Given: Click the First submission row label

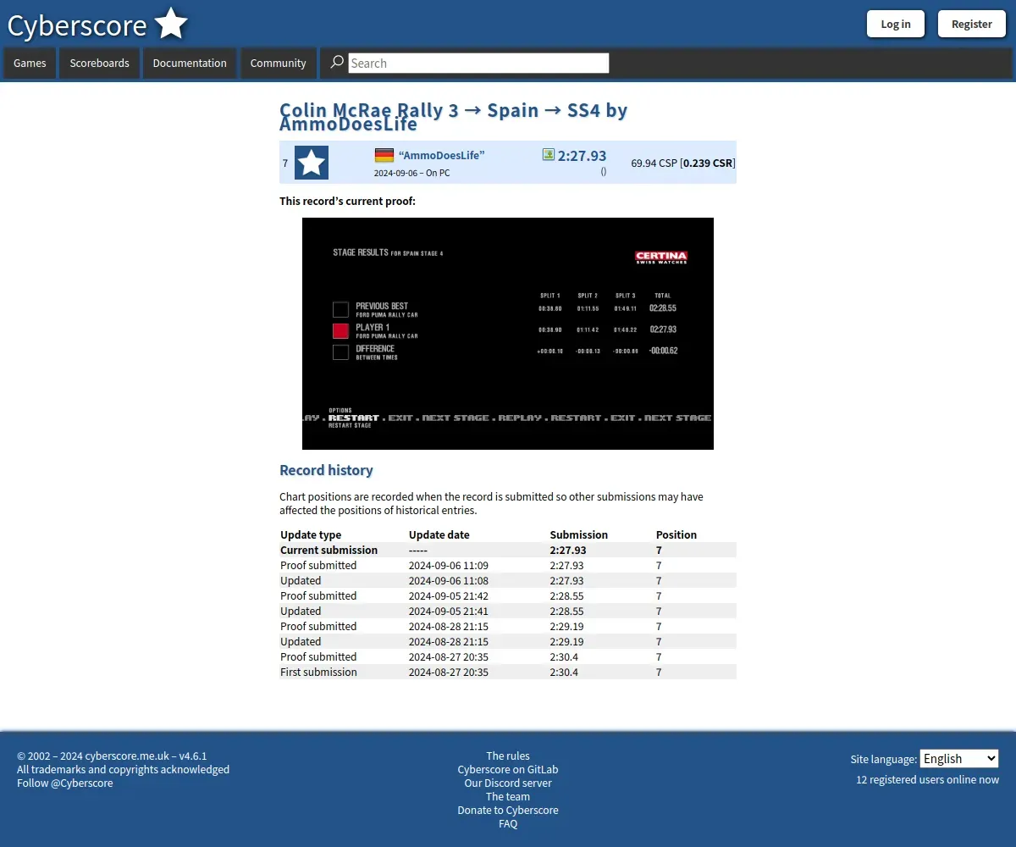Looking at the screenshot, I should point(319,672).
